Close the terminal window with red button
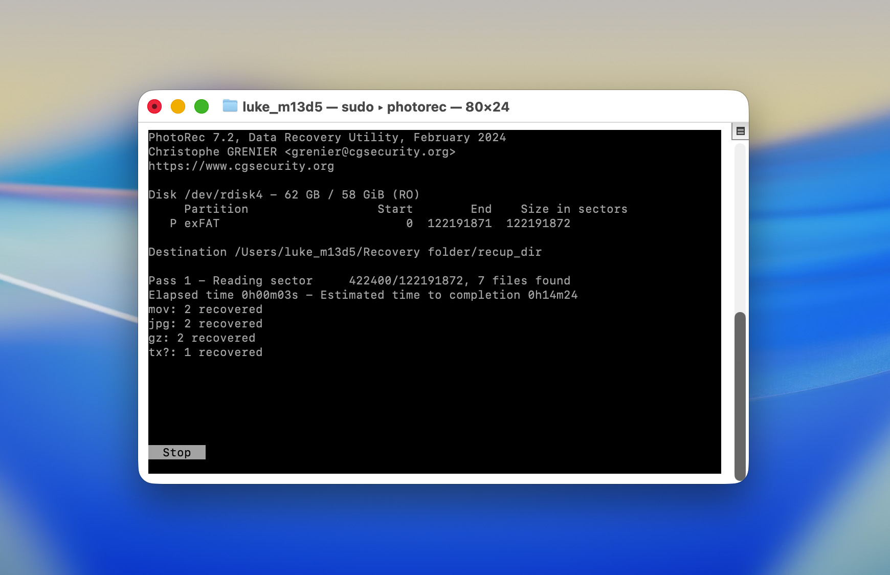This screenshot has height=575, width=890. click(x=154, y=106)
